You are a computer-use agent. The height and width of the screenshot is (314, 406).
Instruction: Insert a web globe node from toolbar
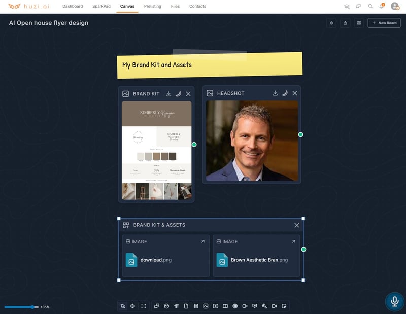235,306
